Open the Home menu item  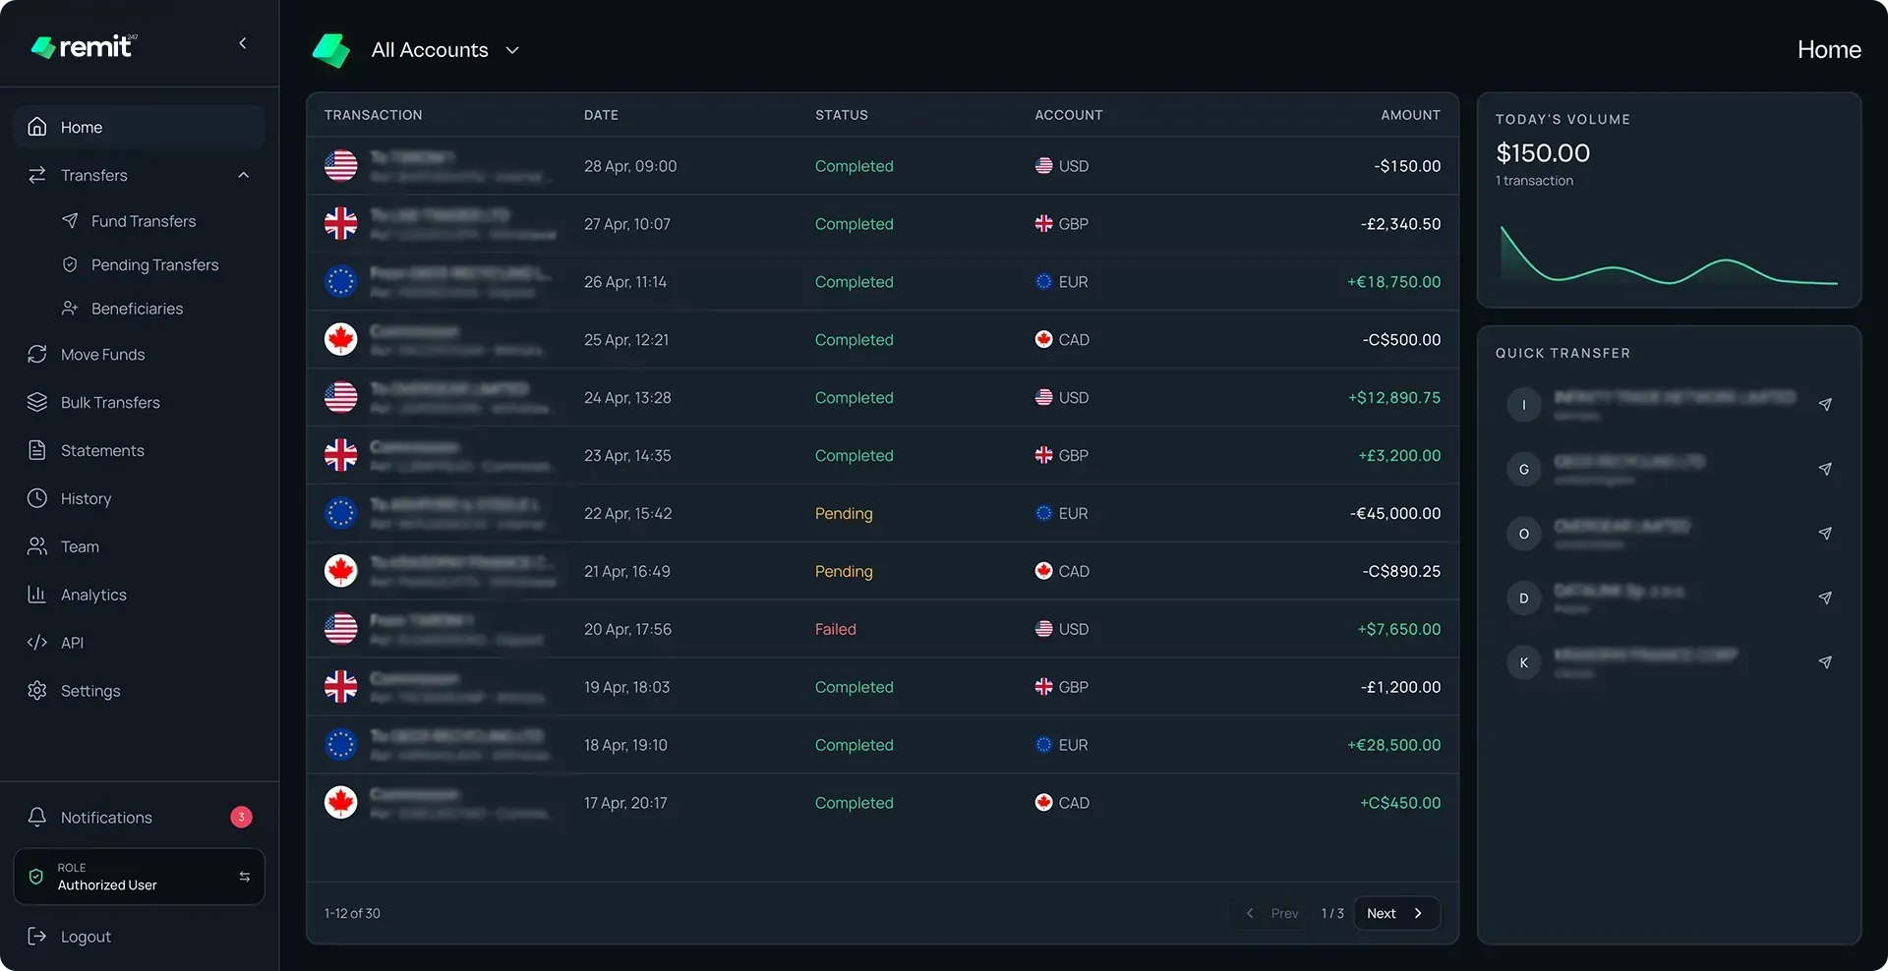(x=139, y=127)
